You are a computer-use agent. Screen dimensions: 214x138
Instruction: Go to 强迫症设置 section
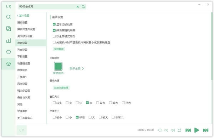24,91
